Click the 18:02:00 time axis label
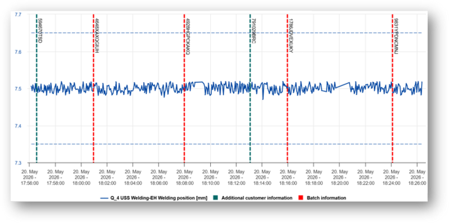The width and height of the screenshot is (449, 223). [107, 178]
